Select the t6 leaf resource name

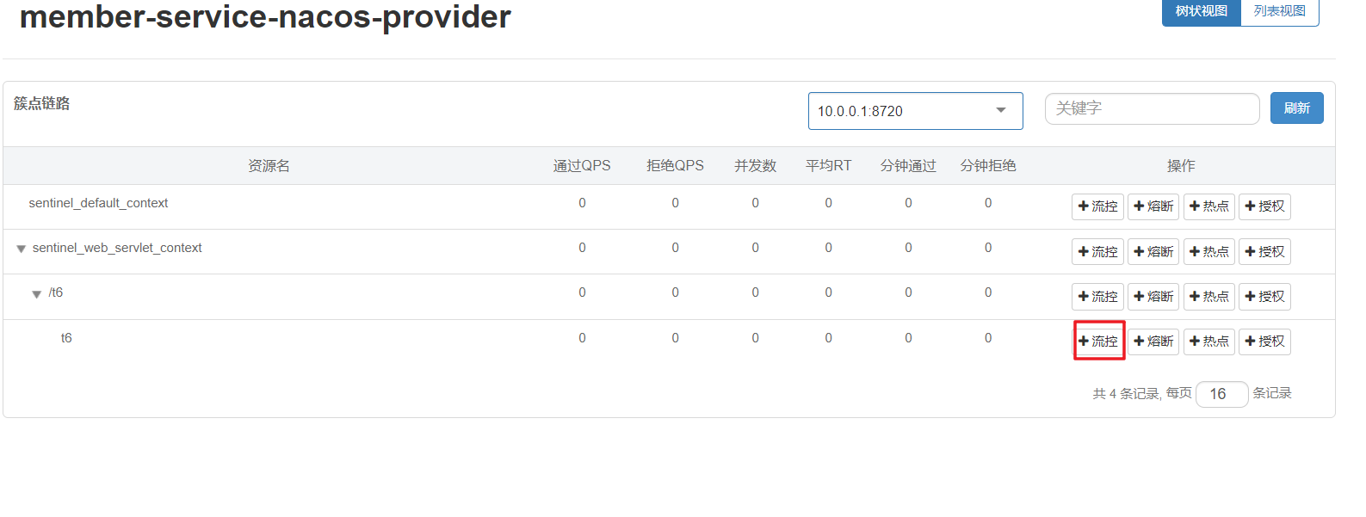point(66,338)
